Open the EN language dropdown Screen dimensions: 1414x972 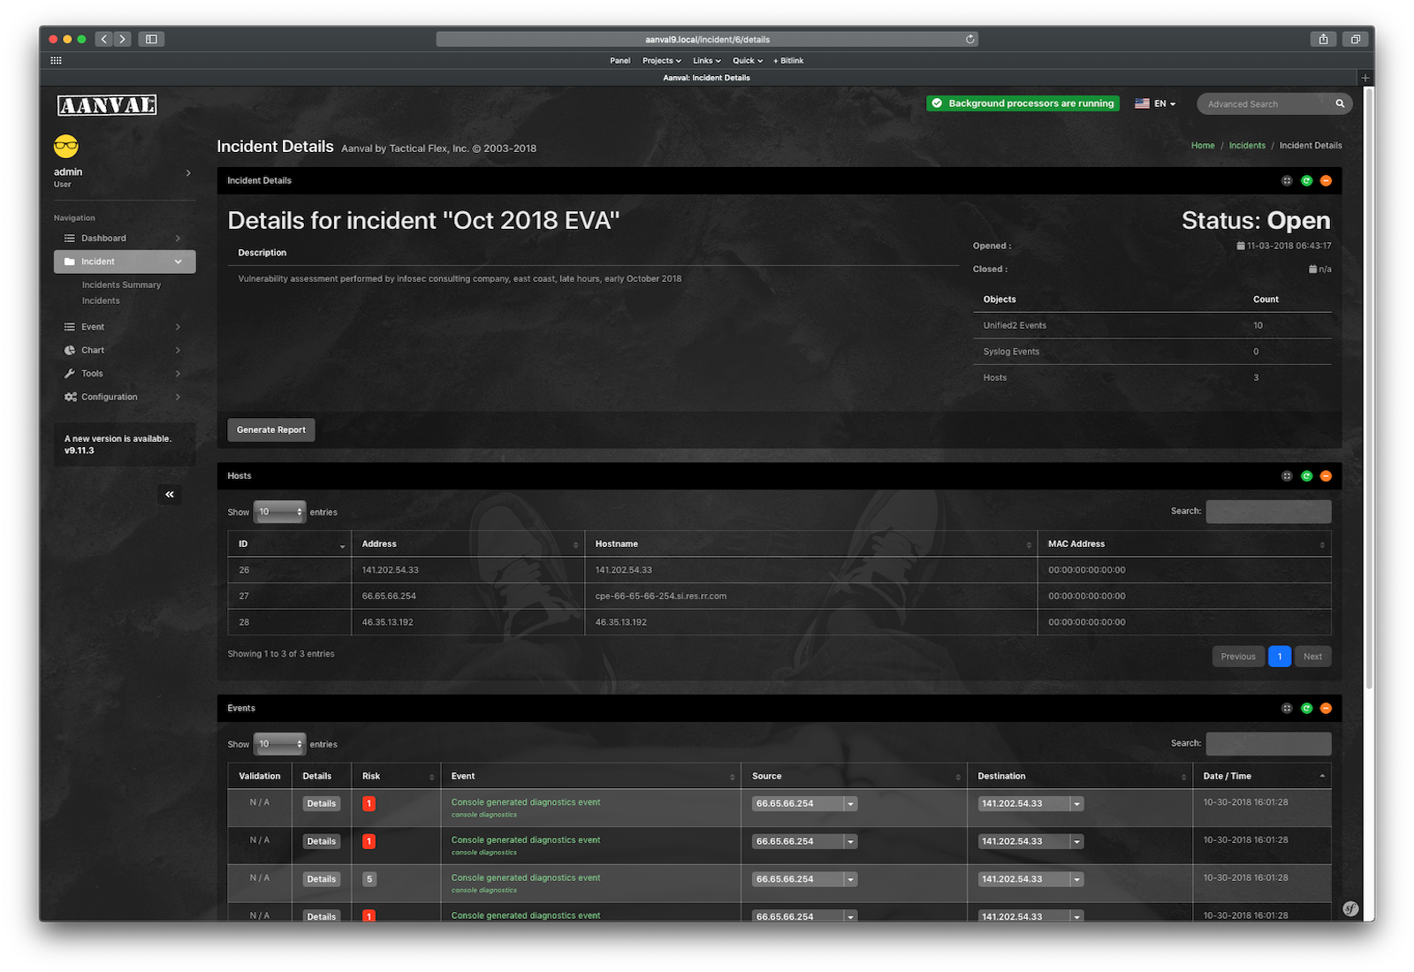click(x=1165, y=103)
